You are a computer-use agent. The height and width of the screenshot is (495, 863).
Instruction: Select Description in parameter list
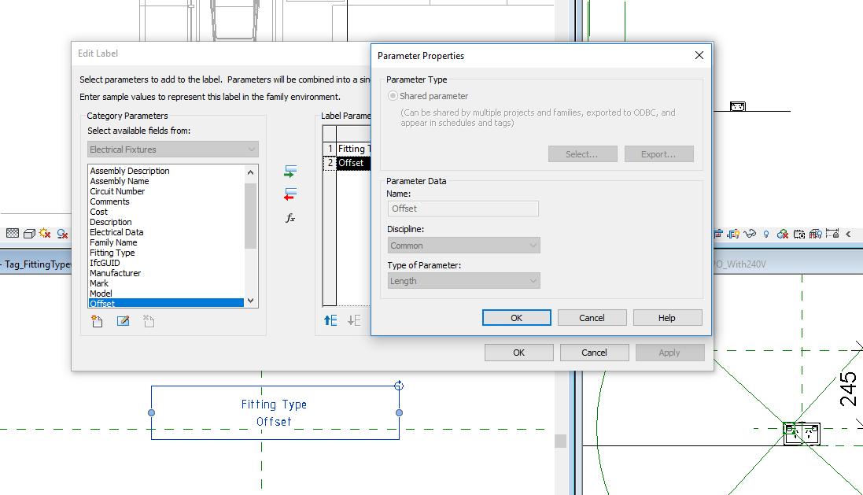166,222
